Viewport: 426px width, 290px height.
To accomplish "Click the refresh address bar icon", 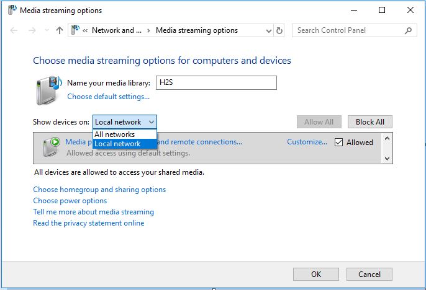I will 279,30.
